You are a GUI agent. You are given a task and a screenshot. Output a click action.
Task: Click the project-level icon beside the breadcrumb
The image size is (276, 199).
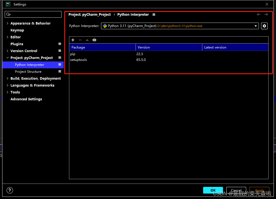[x=154, y=15]
